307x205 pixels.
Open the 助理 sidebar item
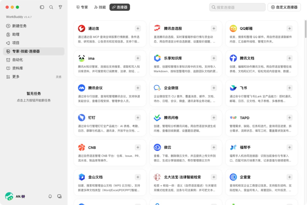[34, 34]
